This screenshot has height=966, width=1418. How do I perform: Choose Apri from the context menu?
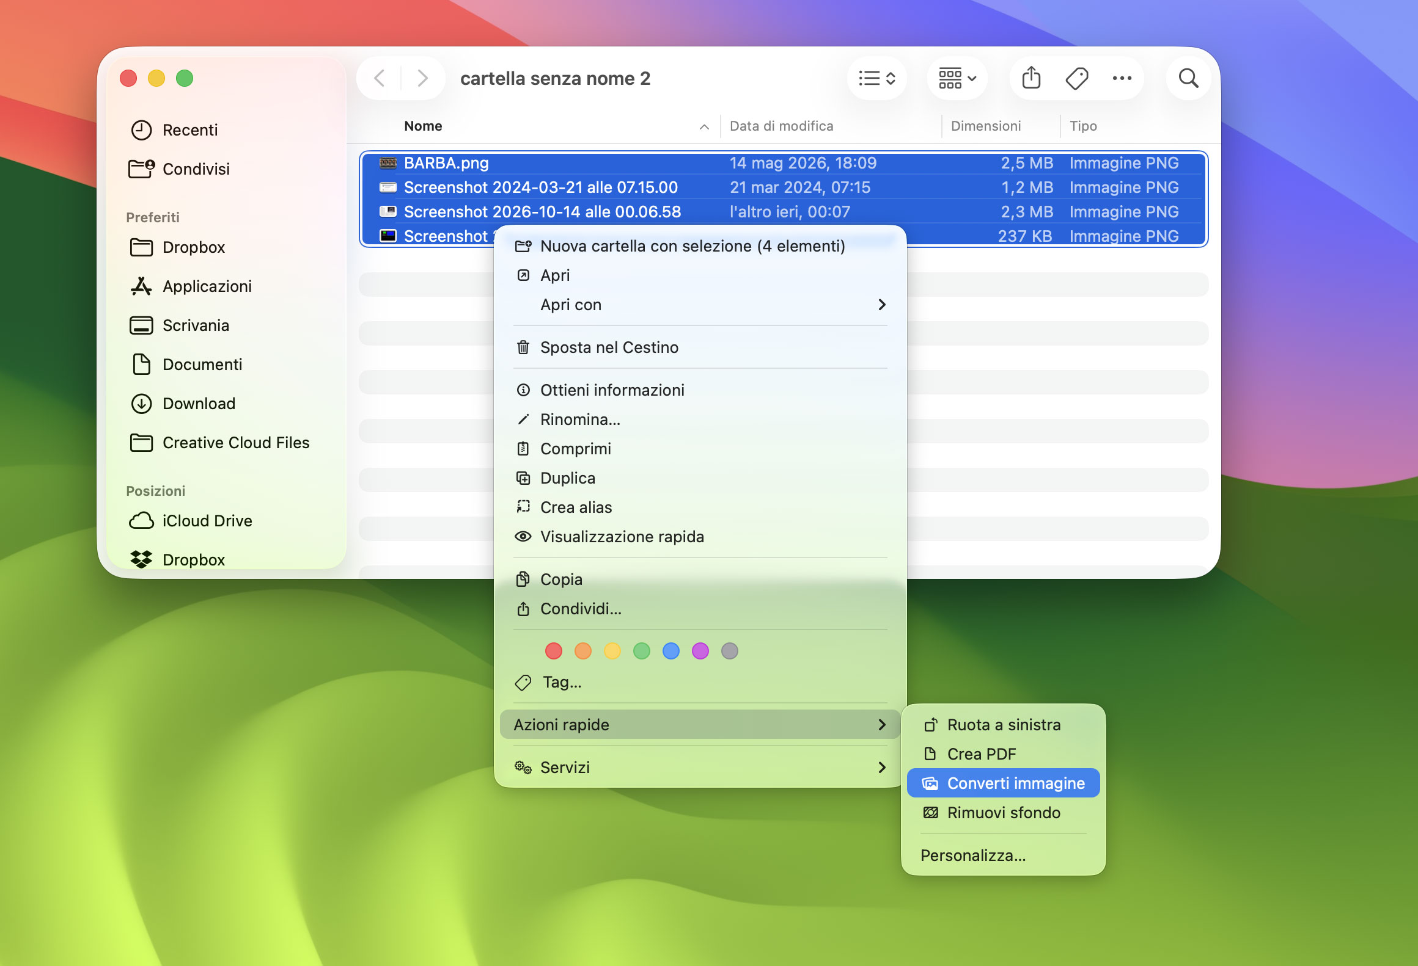tap(699, 275)
